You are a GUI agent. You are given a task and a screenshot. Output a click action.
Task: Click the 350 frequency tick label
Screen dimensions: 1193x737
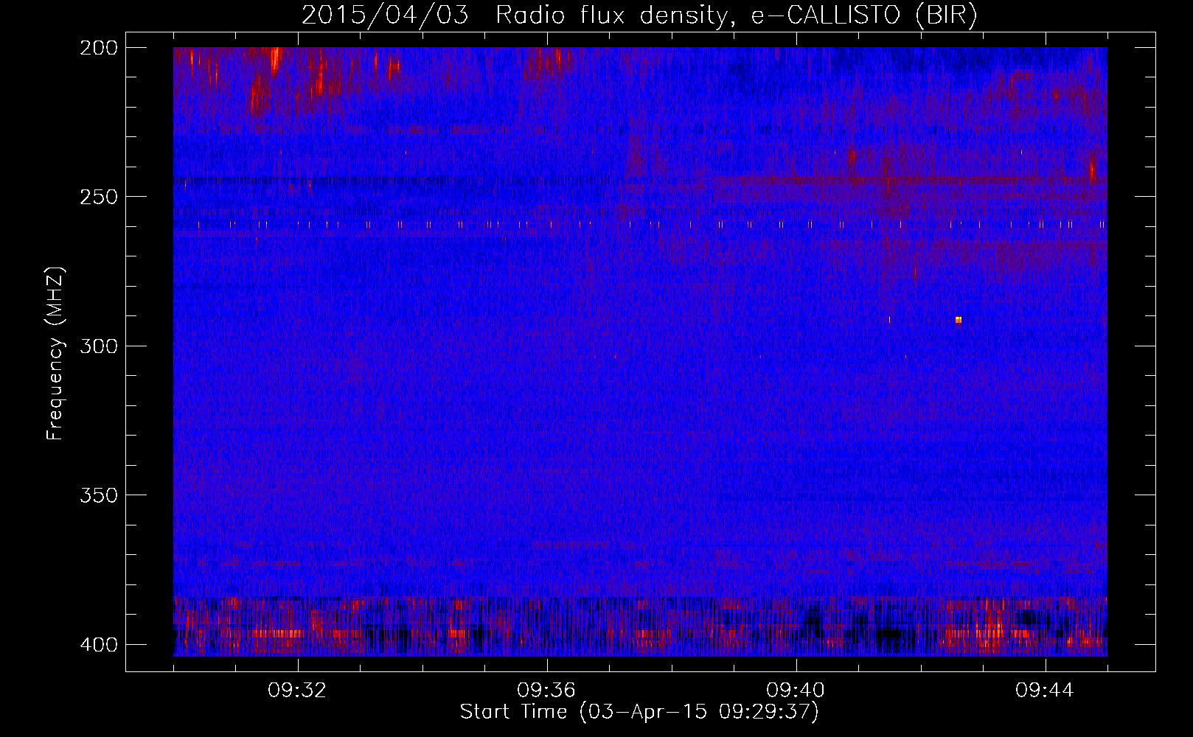[x=98, y=495]
